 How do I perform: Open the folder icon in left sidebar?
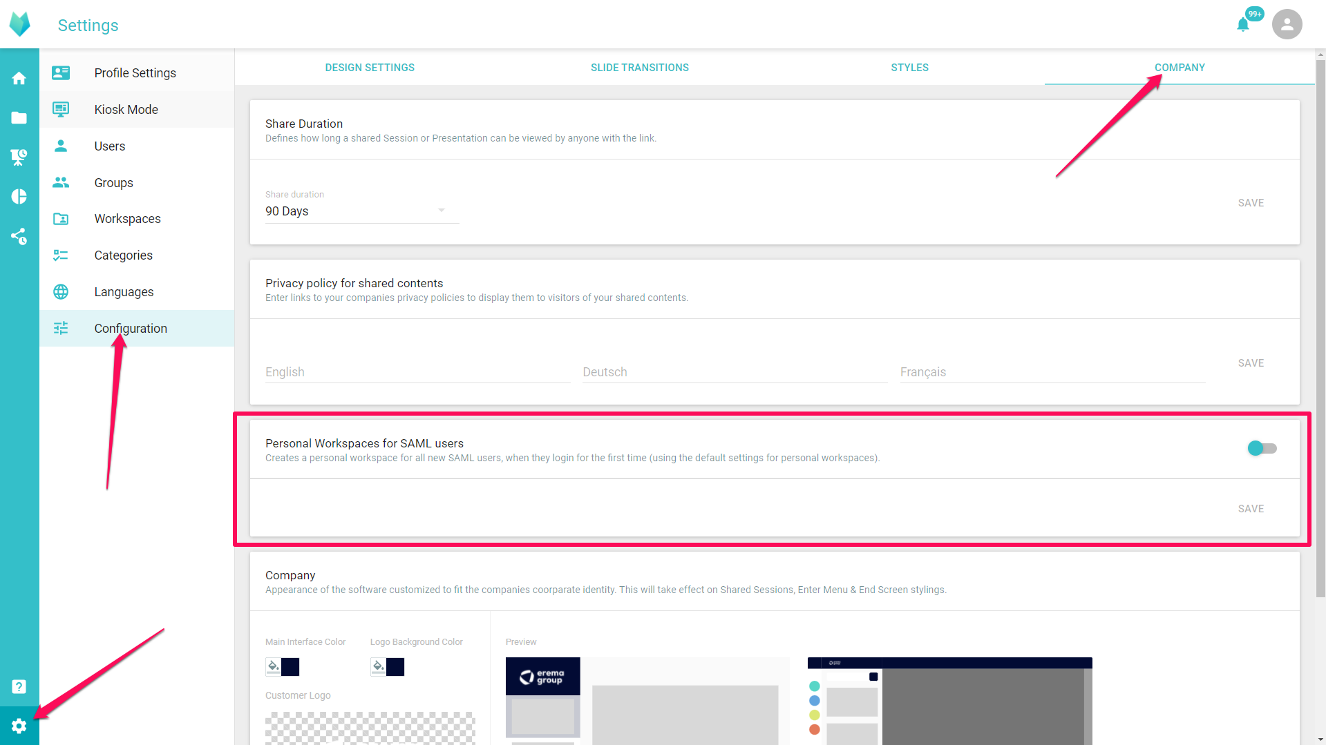pyautogui.click(x=19, y=118)
